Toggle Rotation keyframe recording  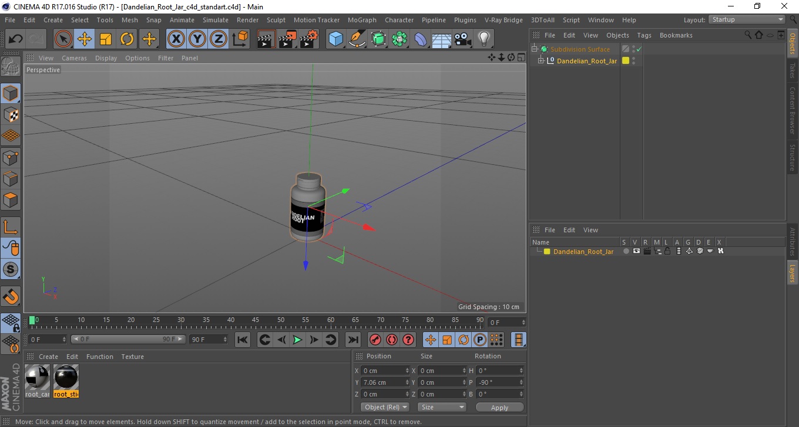[464, 340]
